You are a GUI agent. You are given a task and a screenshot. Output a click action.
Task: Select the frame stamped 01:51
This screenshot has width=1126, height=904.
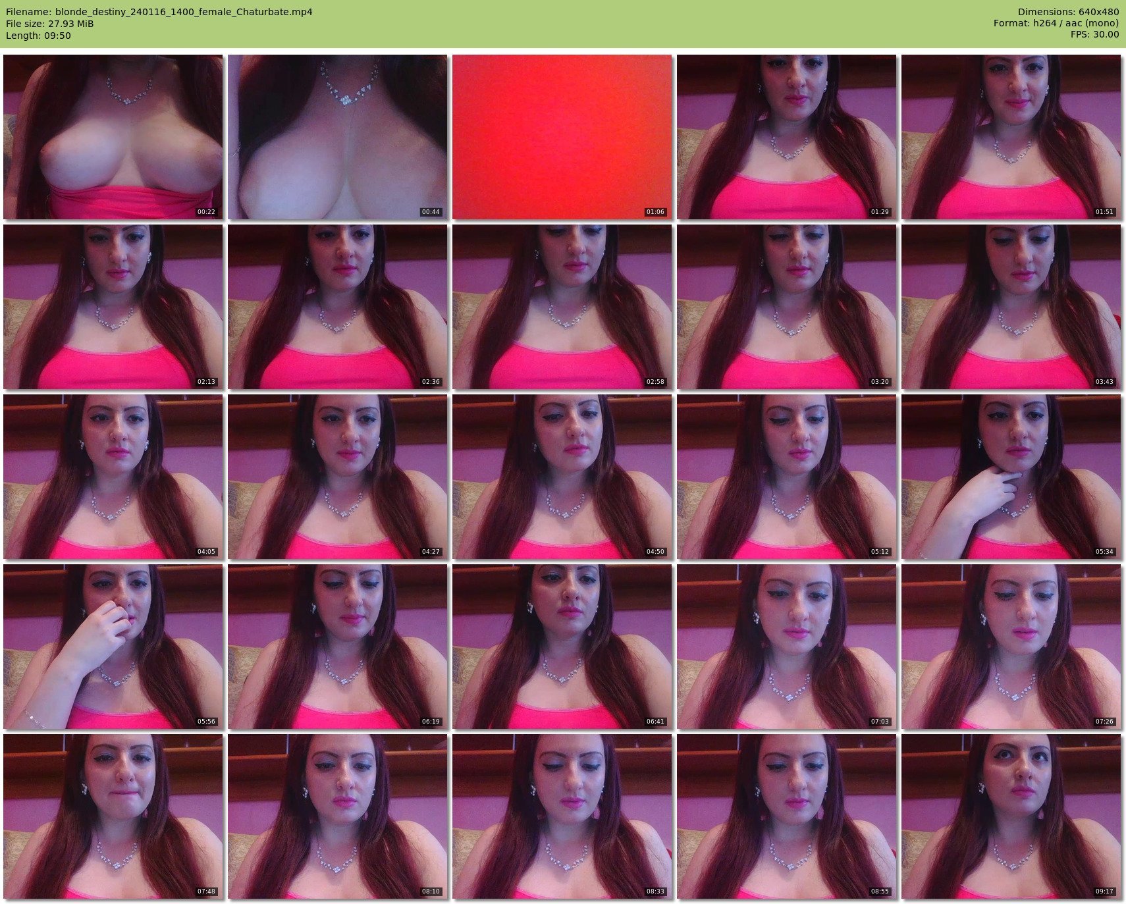[1011, 137]
